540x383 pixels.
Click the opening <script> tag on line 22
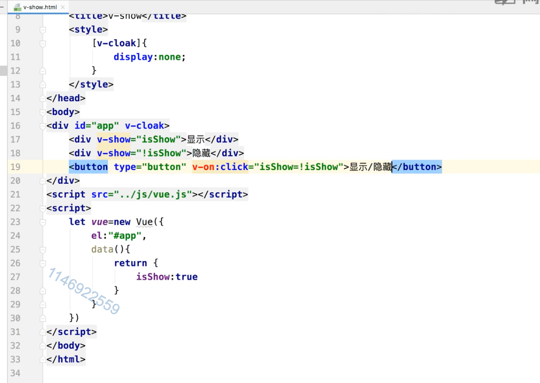coord(68,208)
